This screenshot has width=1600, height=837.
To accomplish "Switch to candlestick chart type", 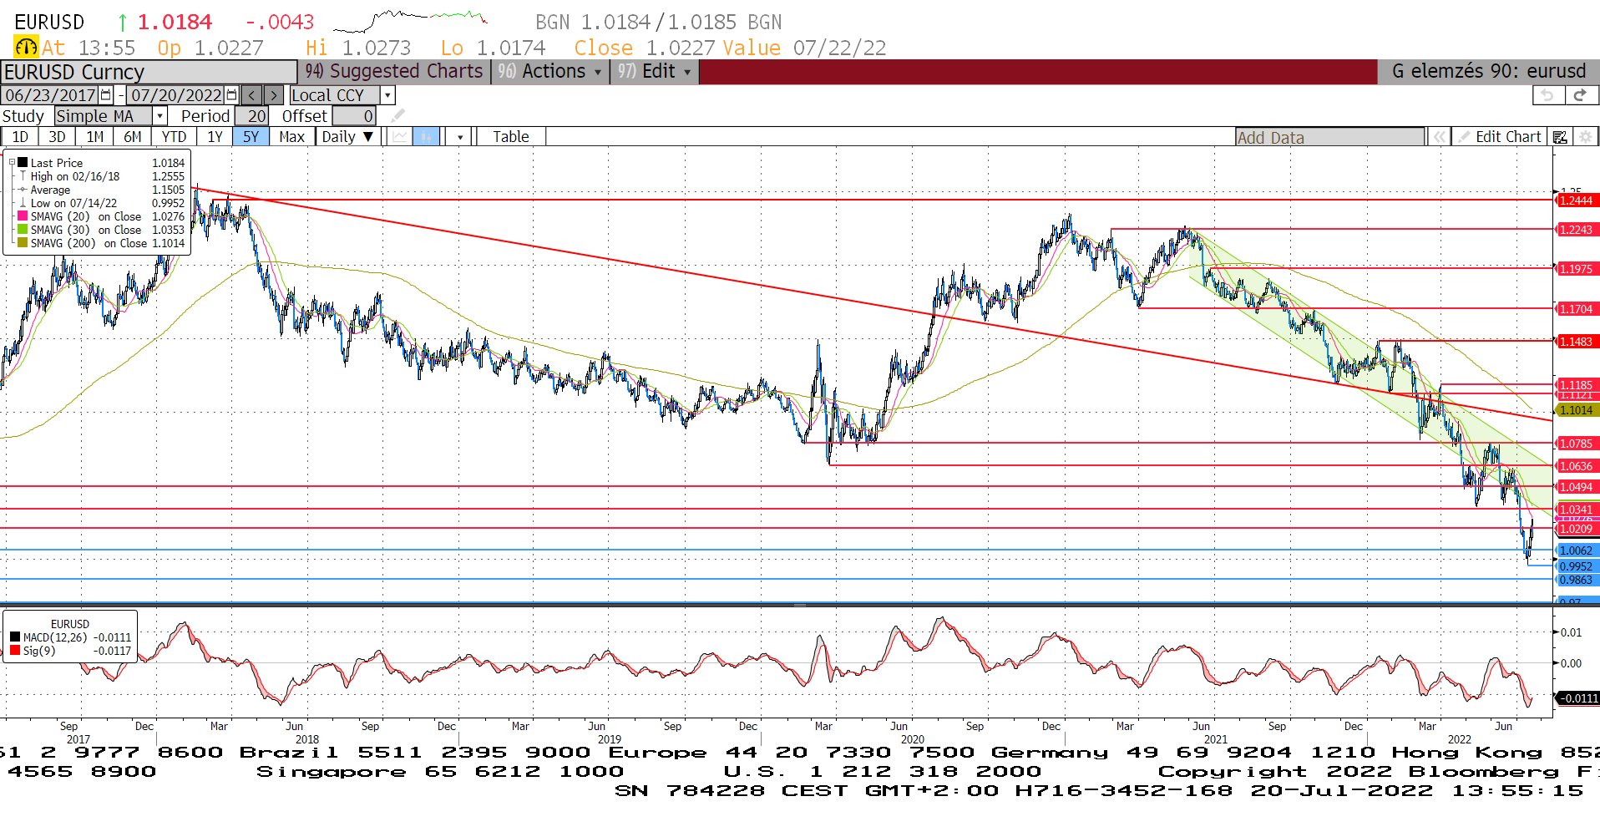I will click(426, 137).
